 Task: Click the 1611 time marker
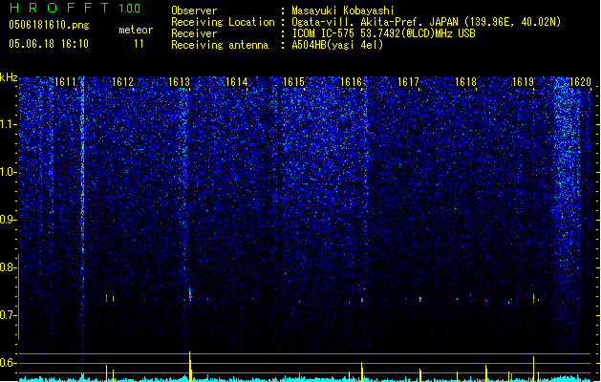click(65, 82)
